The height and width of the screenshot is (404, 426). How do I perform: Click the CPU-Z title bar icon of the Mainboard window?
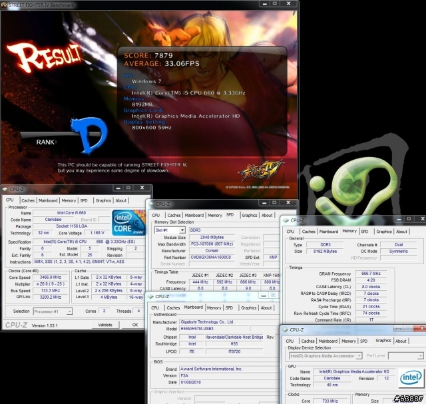coord(150,296)
